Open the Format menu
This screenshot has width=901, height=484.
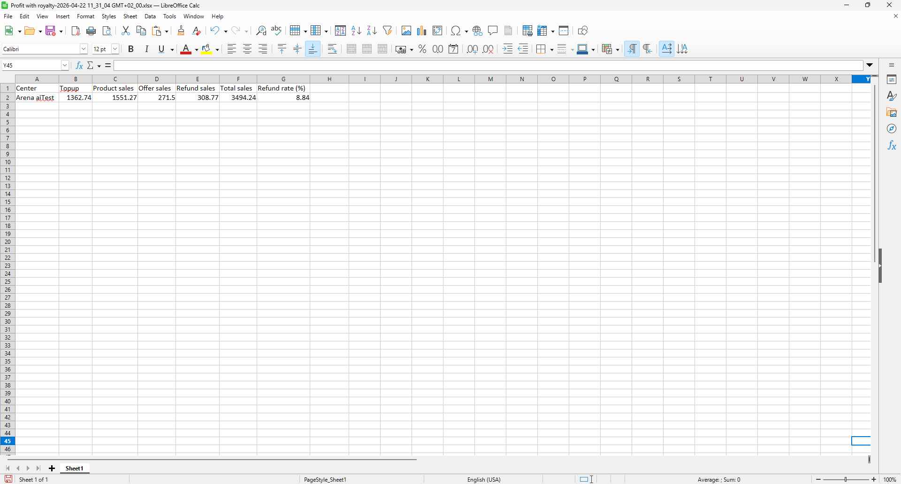click(x=85, y=16)
